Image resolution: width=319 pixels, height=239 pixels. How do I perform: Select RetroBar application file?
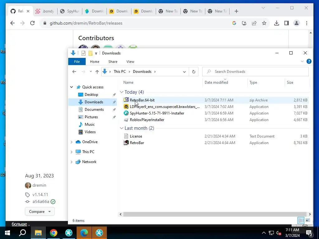pos(216,143)
